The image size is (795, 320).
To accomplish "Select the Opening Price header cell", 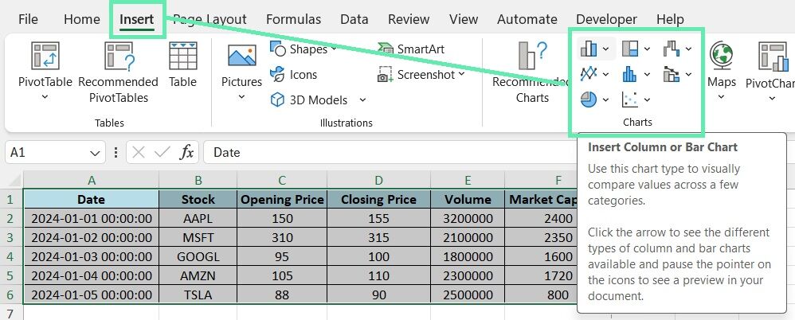I will [x=282, y=199].
